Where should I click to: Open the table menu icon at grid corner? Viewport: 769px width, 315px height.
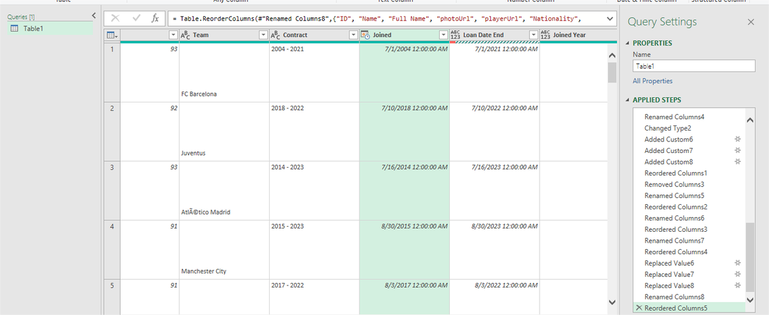111,35
